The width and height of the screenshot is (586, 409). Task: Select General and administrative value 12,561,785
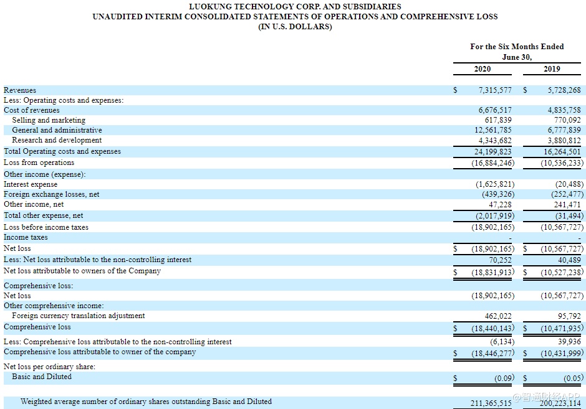(x=493, y=130)
